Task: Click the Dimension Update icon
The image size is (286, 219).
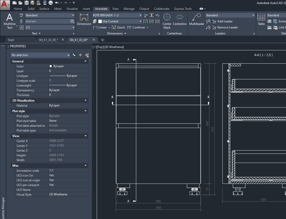Action: point(152,21)
